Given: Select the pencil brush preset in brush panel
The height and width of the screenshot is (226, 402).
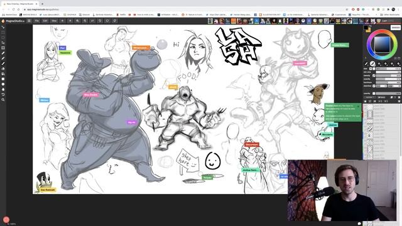Looking at the screenshot, I should (x=366, y=63).
